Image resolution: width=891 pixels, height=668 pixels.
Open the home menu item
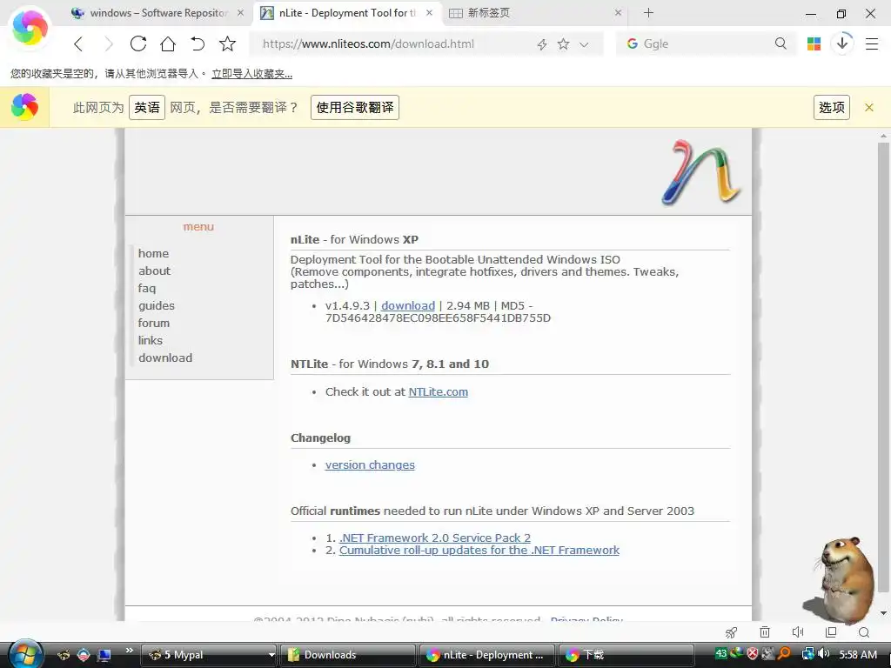coord(153,253)
